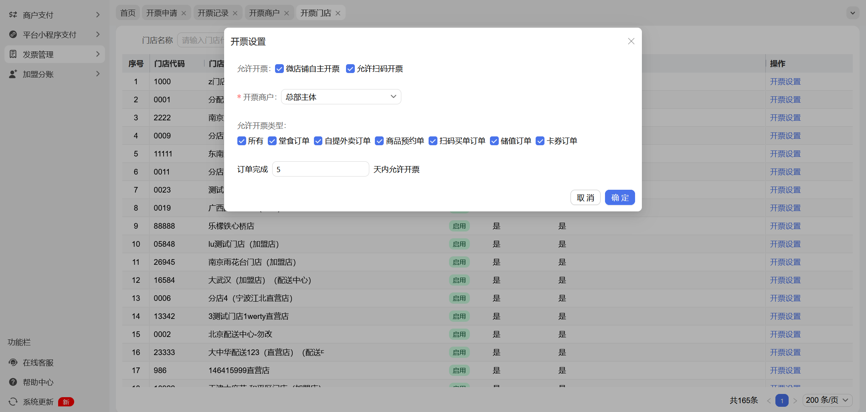Image resolution: width=866 pixels, height=412 pixels.
Task: Click the 门店名称 search input
Action: click(x=201, y=40)
